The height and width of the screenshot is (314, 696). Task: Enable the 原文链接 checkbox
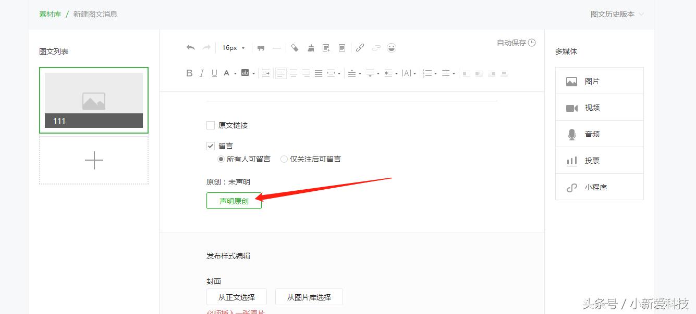(x=211, y=125)
